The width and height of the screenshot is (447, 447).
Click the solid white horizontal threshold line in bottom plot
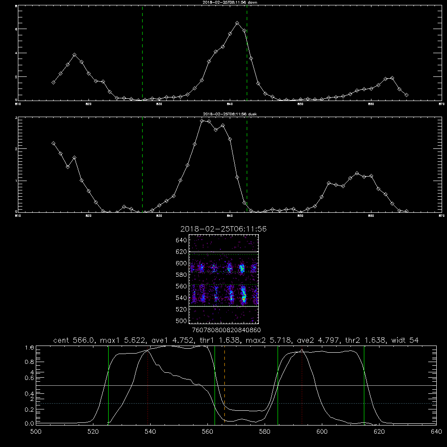click(x=236, y=385)
